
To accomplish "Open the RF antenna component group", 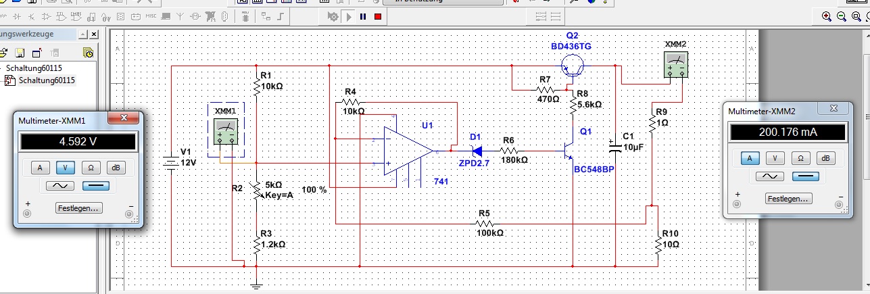I will [180, 17].
